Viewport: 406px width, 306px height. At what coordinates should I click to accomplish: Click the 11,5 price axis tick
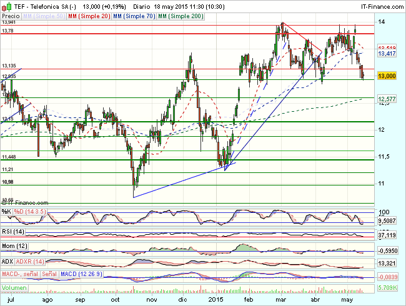384,157
